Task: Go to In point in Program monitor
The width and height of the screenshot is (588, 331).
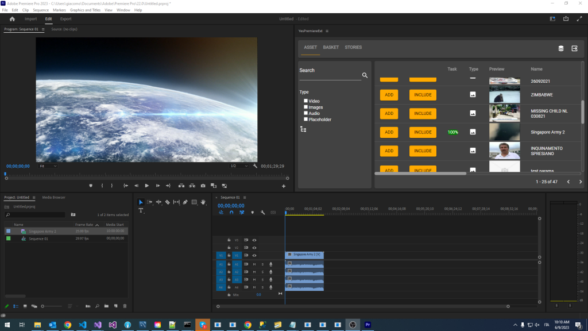Action: point(126,186)
